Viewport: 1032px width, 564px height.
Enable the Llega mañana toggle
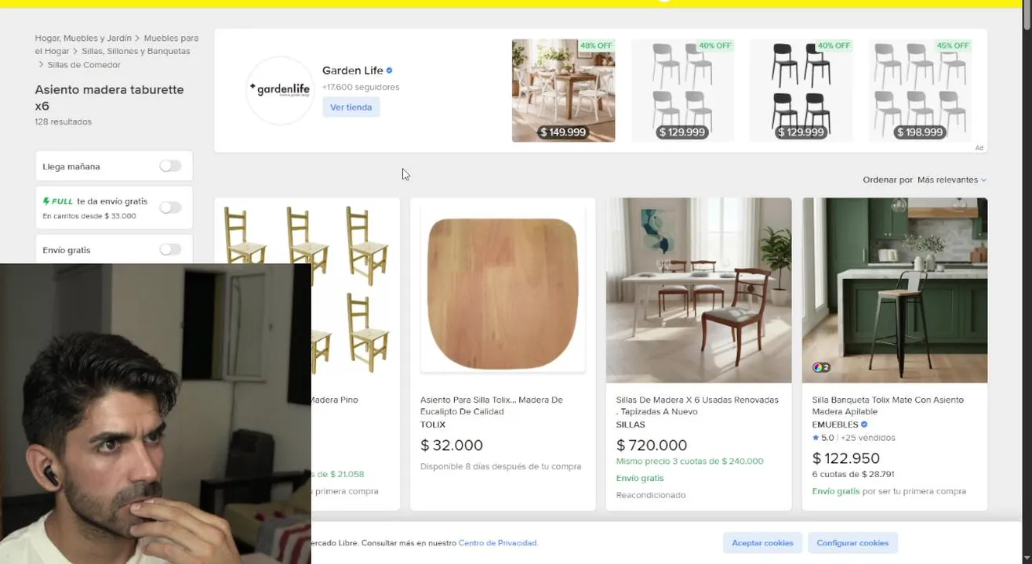point(170,166)
